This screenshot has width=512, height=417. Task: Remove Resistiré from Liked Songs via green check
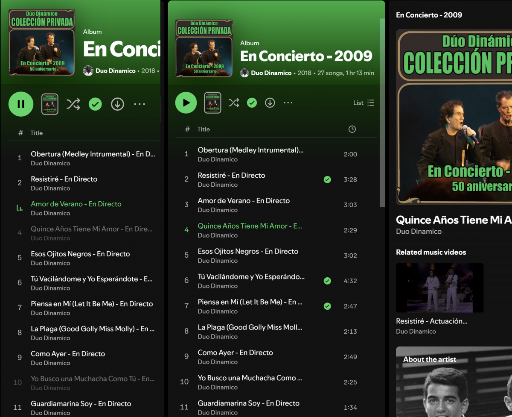click(327, 179)
